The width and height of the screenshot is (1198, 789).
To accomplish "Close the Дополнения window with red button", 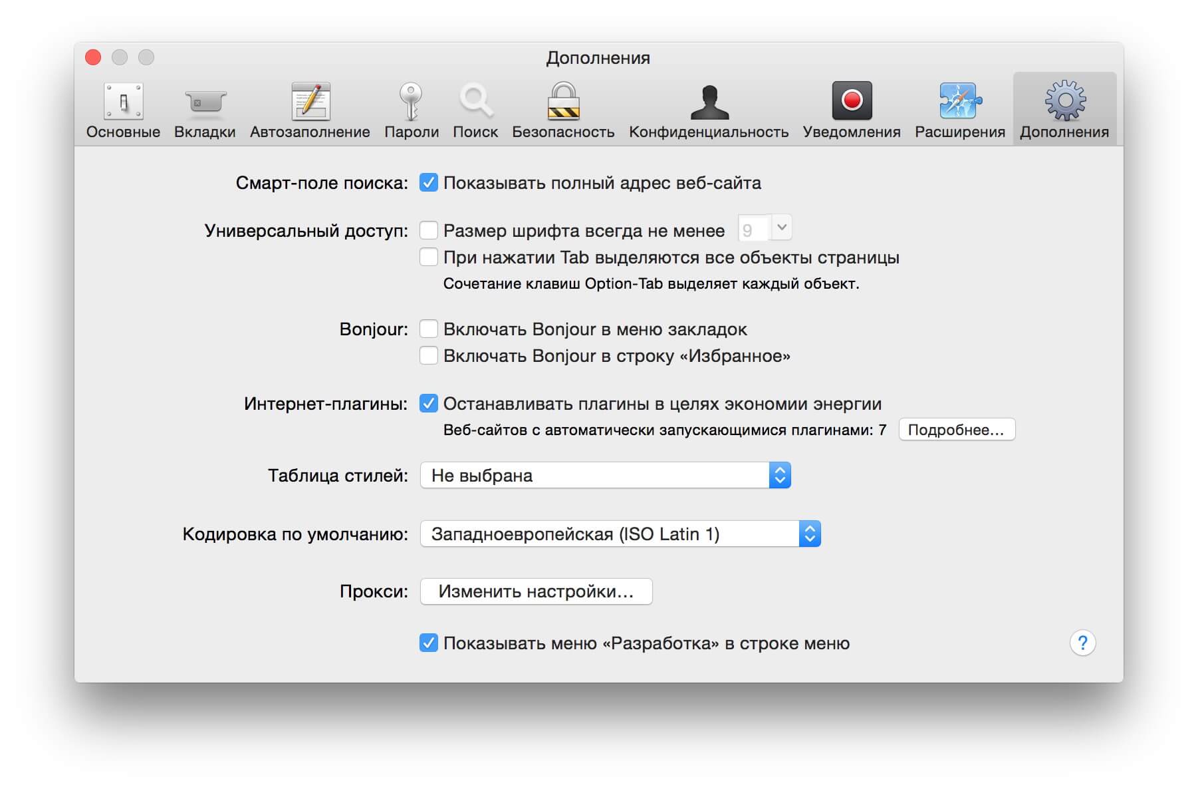I will point(93,58).
